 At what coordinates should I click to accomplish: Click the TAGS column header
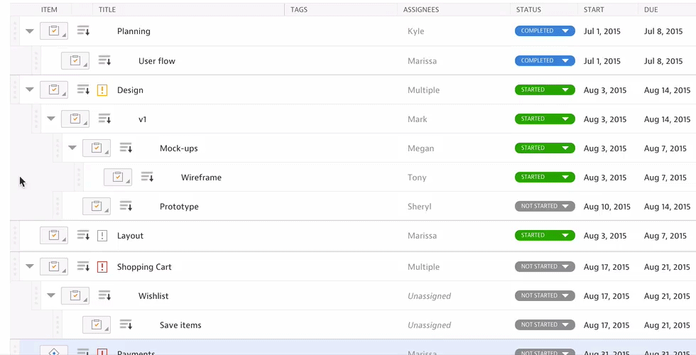(x=299, y=9)
